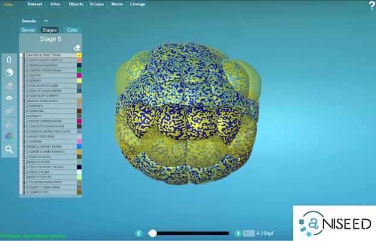Open the color wheel picker icon
The image size is (376, 241).
pos(9,136)
